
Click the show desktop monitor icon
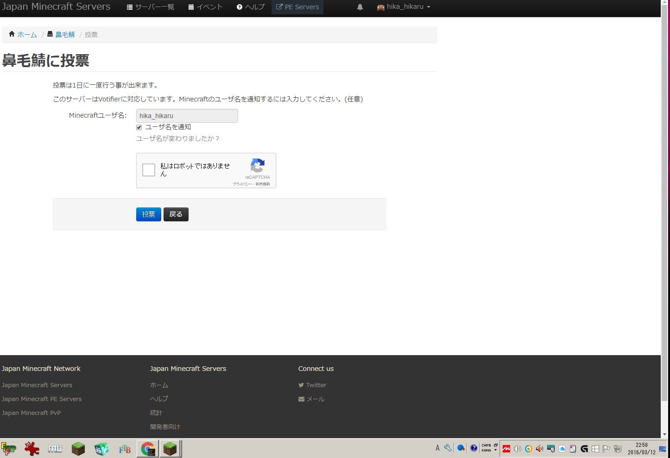(x=663, y=448)
